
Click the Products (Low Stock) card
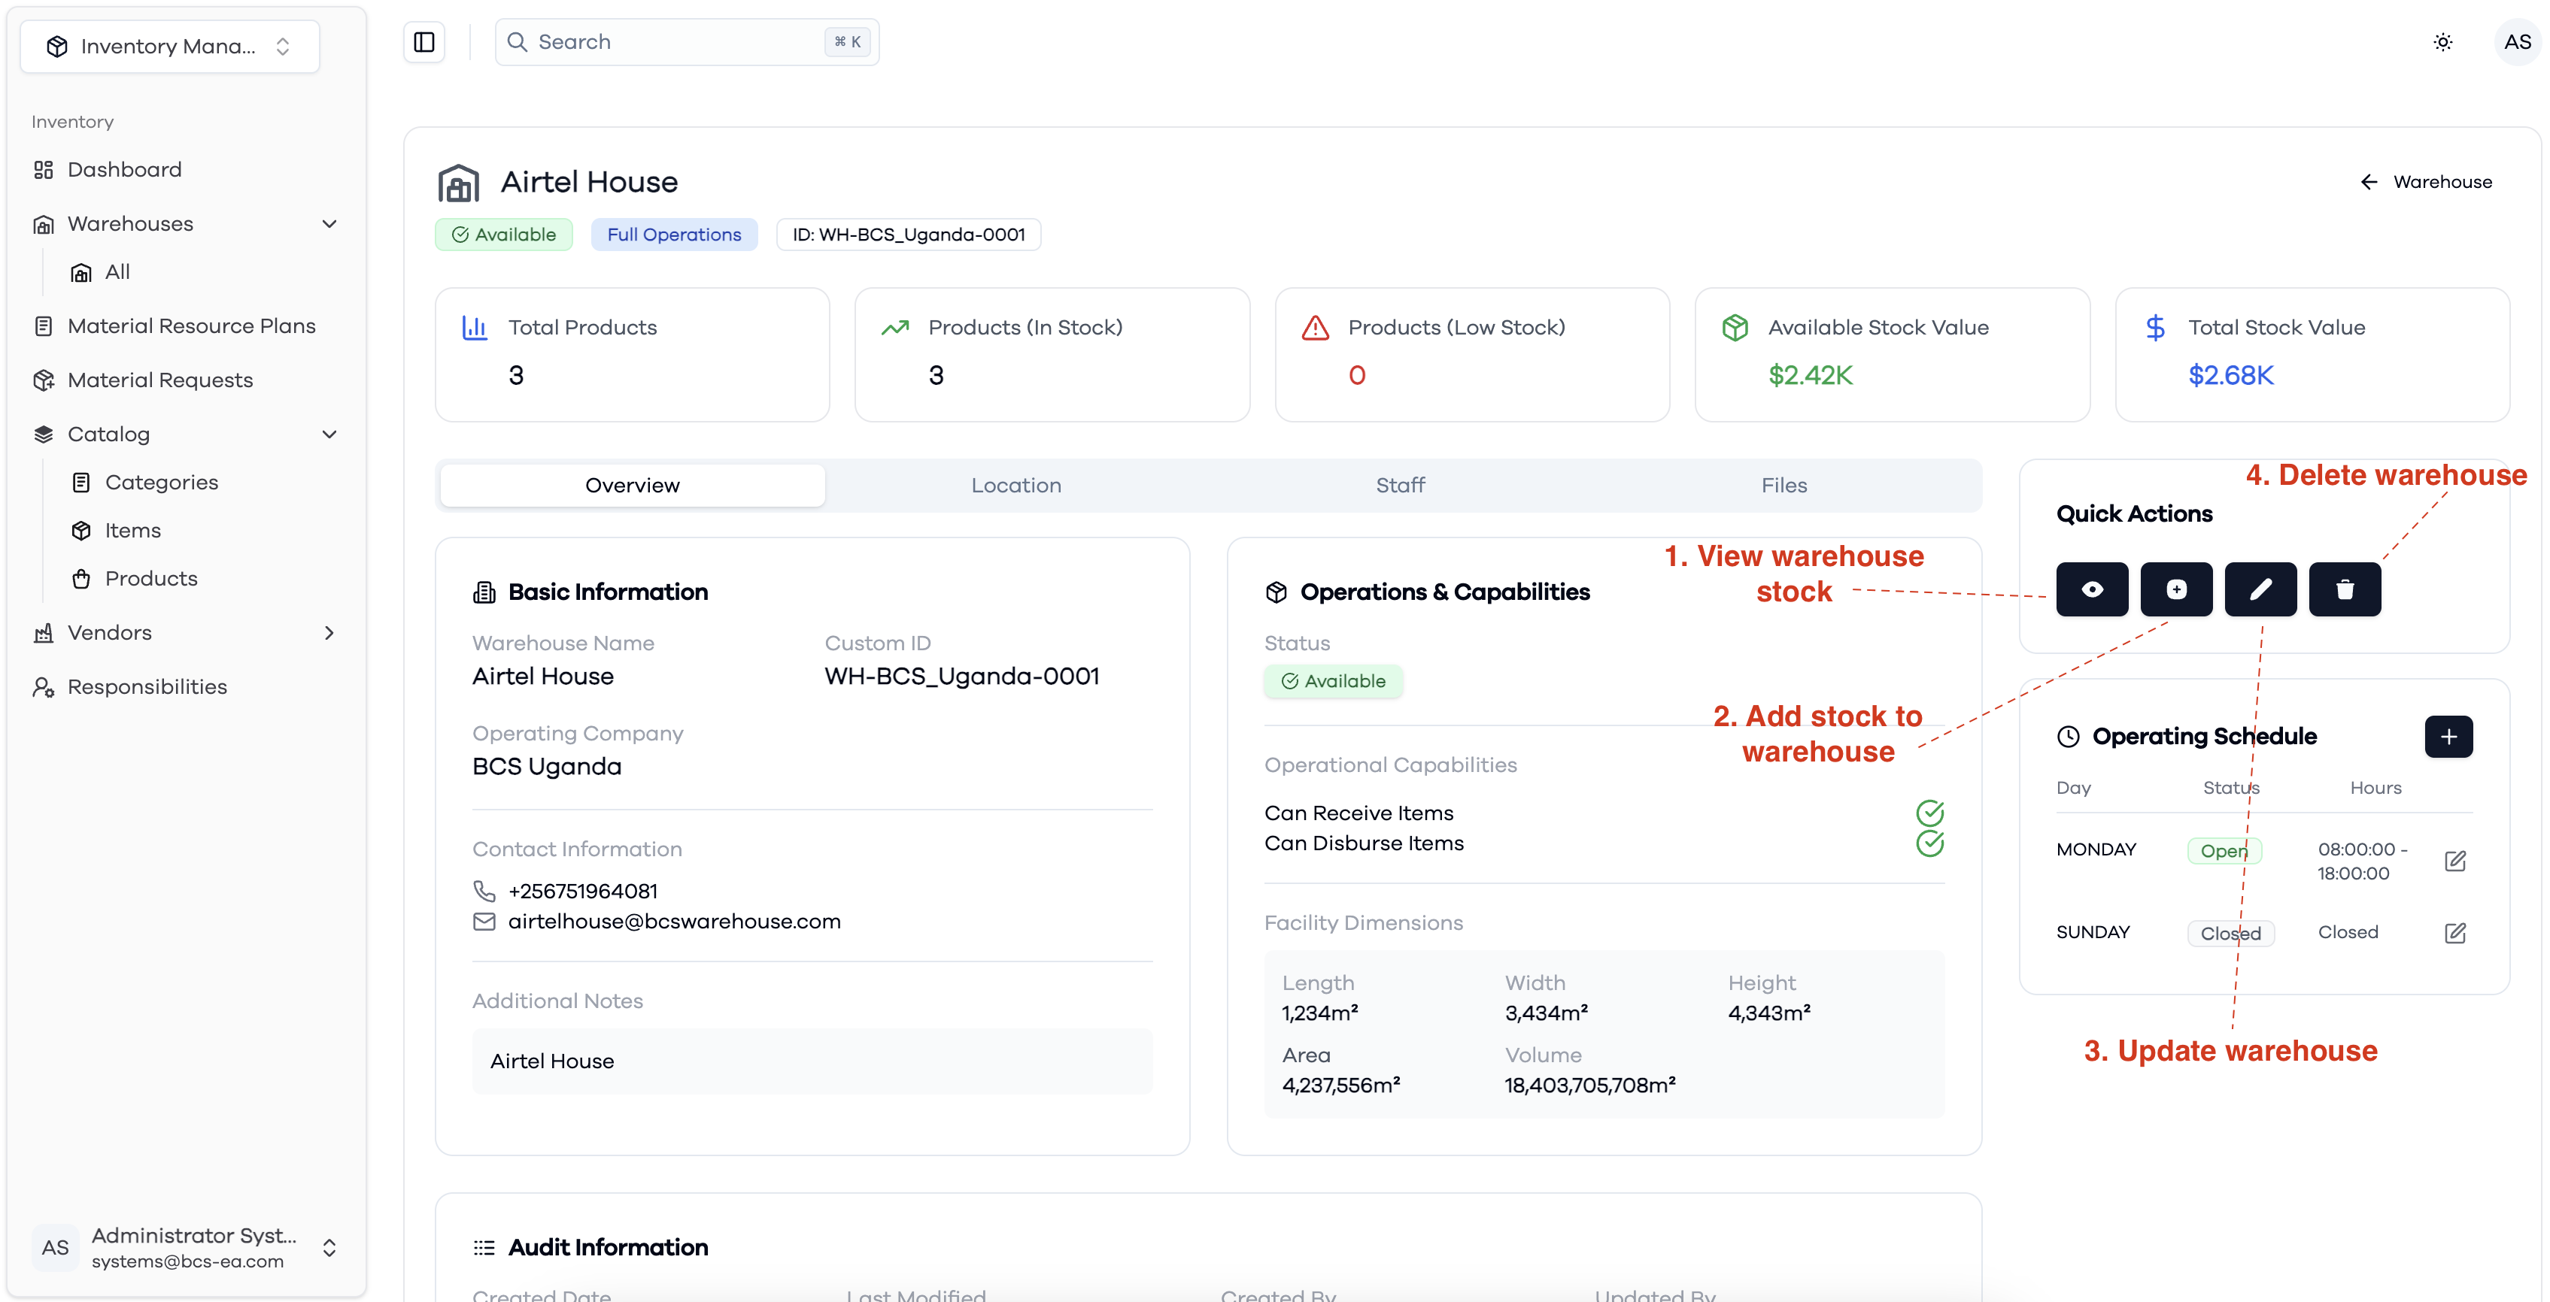coord(1472,355)
